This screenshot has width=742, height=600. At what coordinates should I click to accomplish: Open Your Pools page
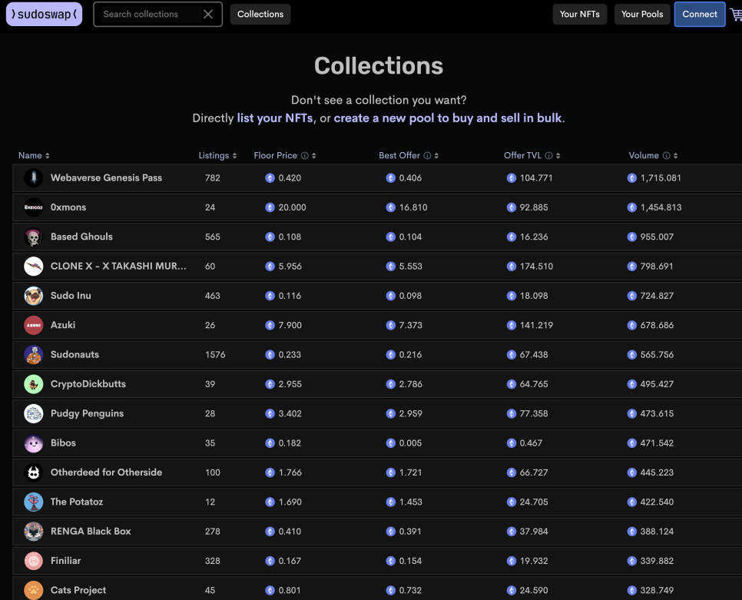tap(642, 14)
